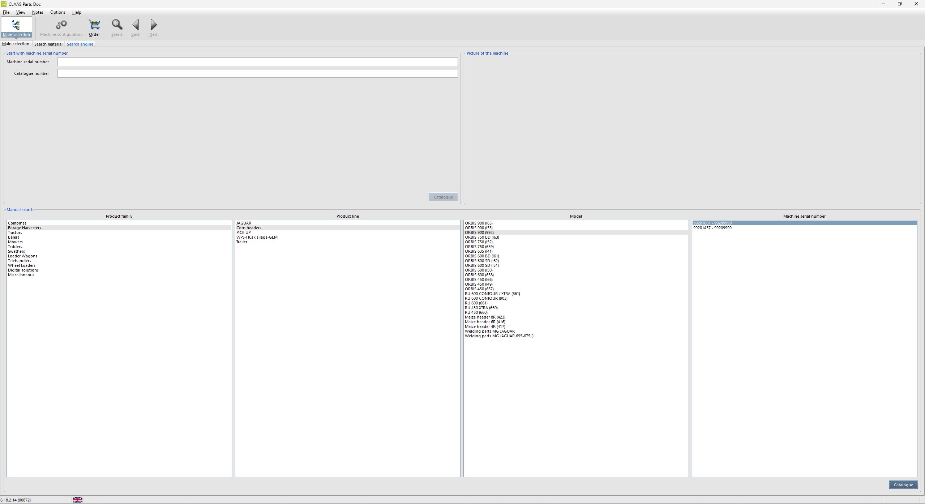
Task: Select serial range 99201457 - 99209999
Action: tap(712, 228)
